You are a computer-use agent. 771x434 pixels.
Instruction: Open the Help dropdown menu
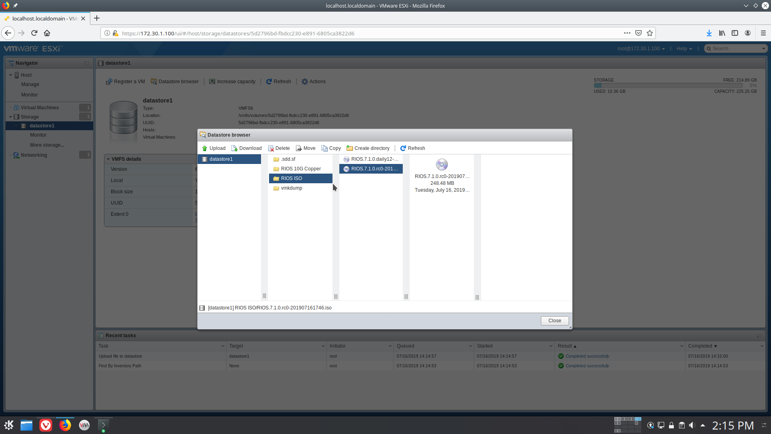[x=684, y=49]
